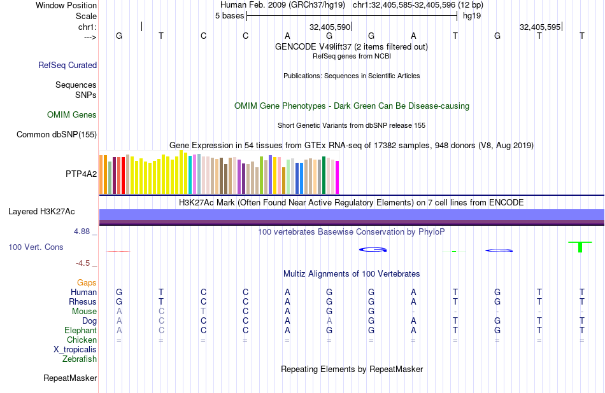Image resolution: width=605 pixels, height=393 pixels.
Task: Select the Zebrafish species row label
Action: [x=80, y=359]
